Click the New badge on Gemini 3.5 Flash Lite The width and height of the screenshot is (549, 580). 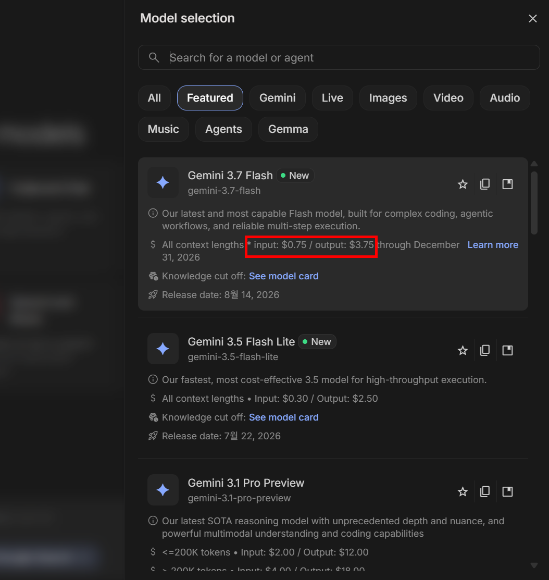[x=317, y=341]
